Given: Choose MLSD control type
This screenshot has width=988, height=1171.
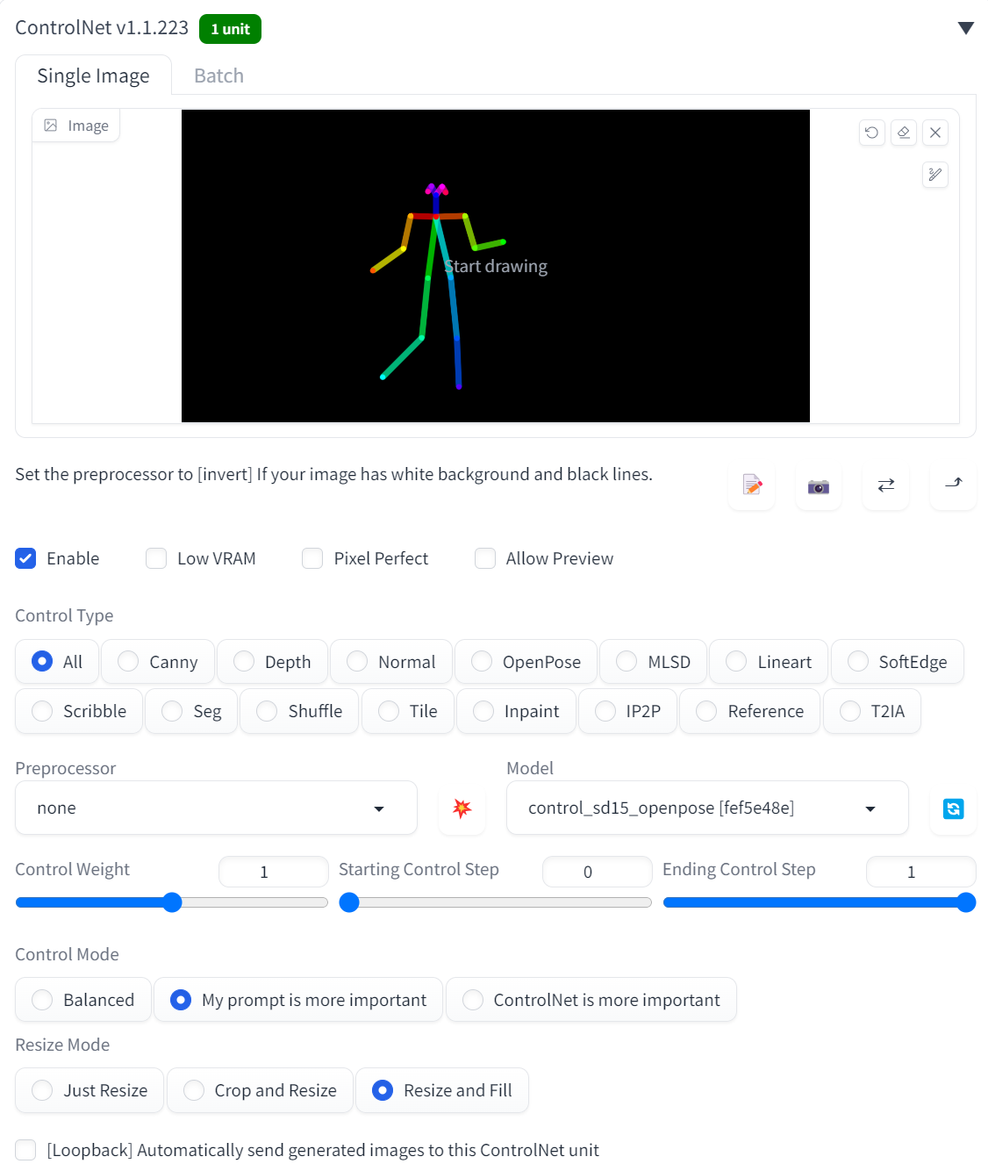Looking at the screenshot, I should (654, 662).
